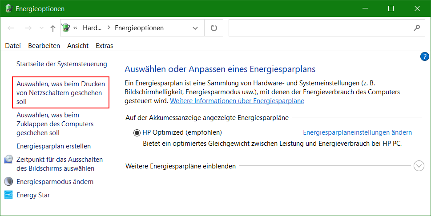
Task: Click 'Auf der Akkumessanzeige angezeigte Energiesparpläne' label
Action: point(207,118)
